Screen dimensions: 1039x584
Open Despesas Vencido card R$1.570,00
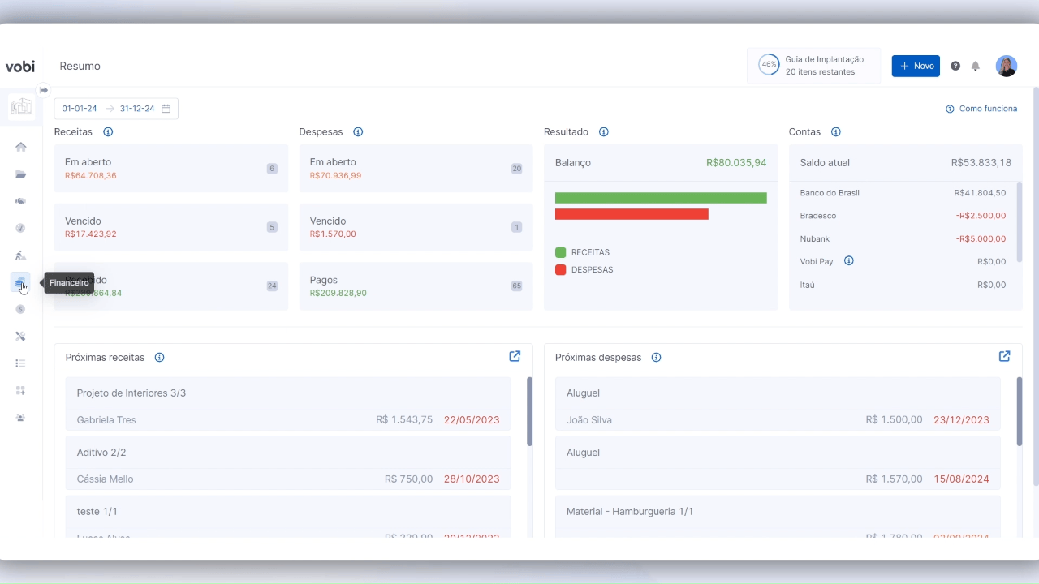[x=416, y=227]
